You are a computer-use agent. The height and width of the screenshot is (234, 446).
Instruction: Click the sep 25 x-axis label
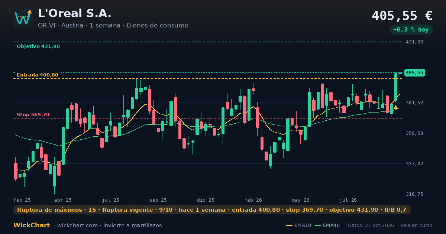[158, 200]
